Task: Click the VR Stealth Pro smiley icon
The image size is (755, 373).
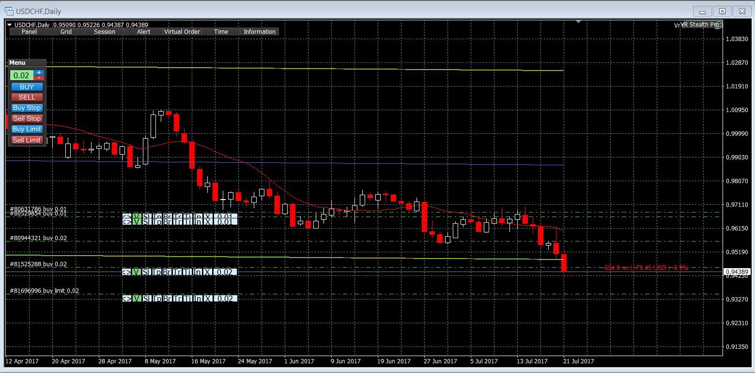Action: pos(718,25)
